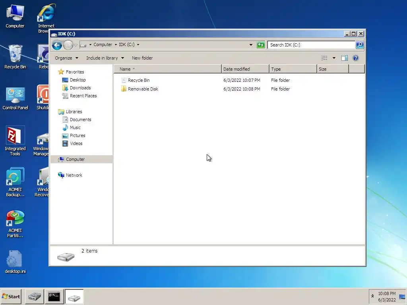Select IDK (C:) breadcrumb segment

point(127,44)
